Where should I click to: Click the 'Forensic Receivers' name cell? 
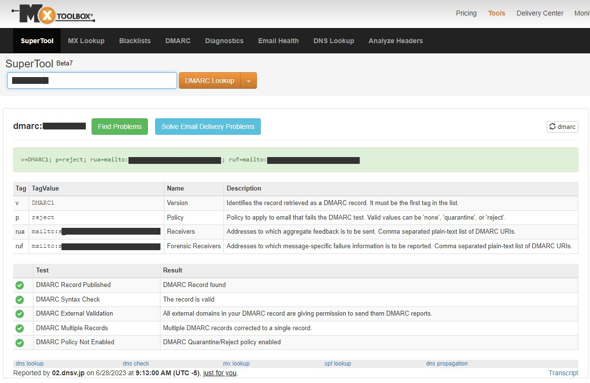(194, 246)
